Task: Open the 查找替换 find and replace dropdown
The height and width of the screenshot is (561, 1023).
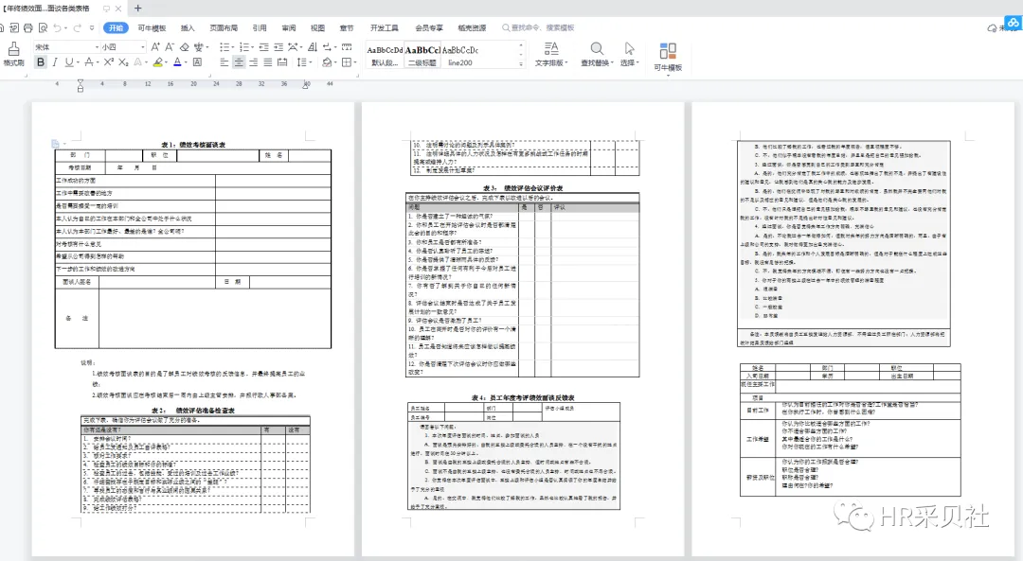Action: click(x=597, y=54)
